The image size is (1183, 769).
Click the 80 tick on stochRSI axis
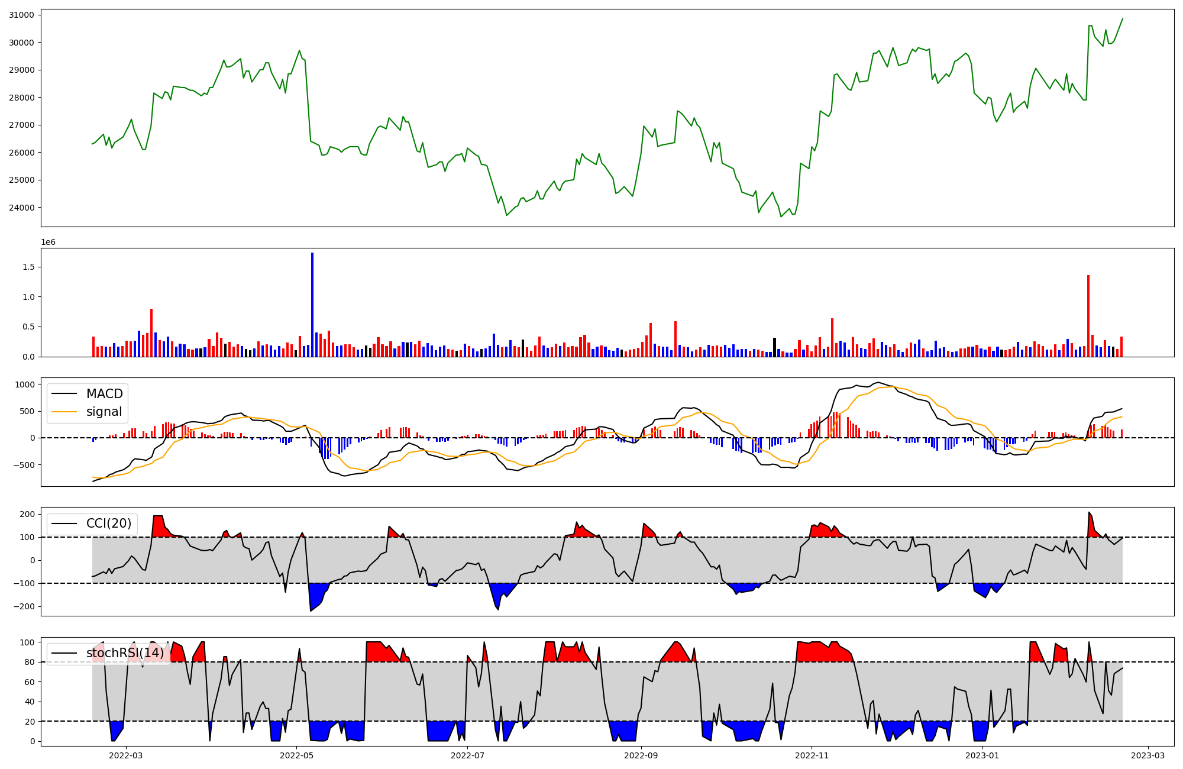(30, 663)
